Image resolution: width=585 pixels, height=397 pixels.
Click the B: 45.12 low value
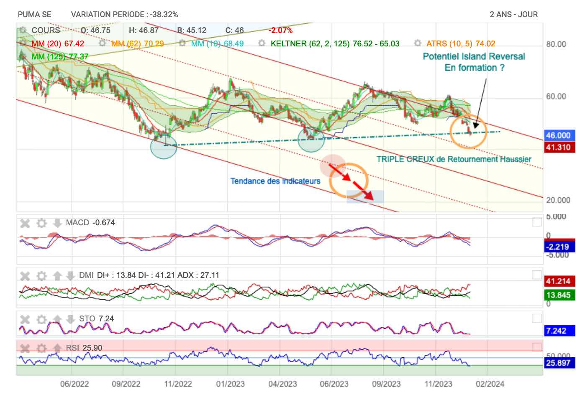pyautogui.click(x=192, y=30)
